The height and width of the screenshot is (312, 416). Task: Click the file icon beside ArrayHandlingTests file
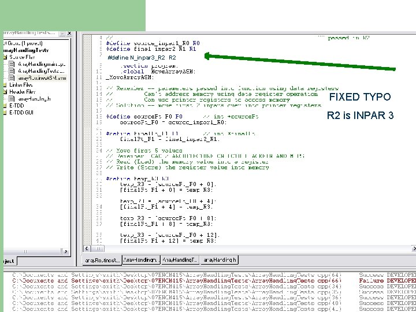click(12, 71)
